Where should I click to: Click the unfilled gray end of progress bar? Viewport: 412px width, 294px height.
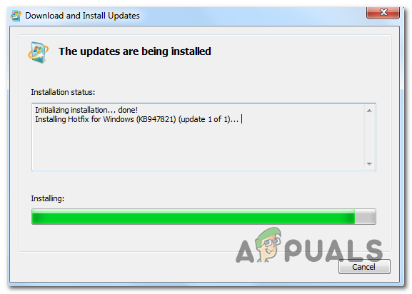point(365,217)
